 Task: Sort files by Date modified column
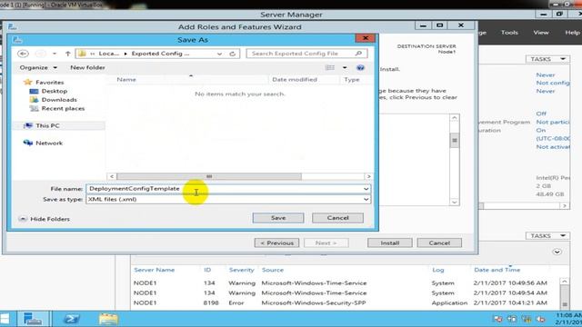click(x=295, y=79)
